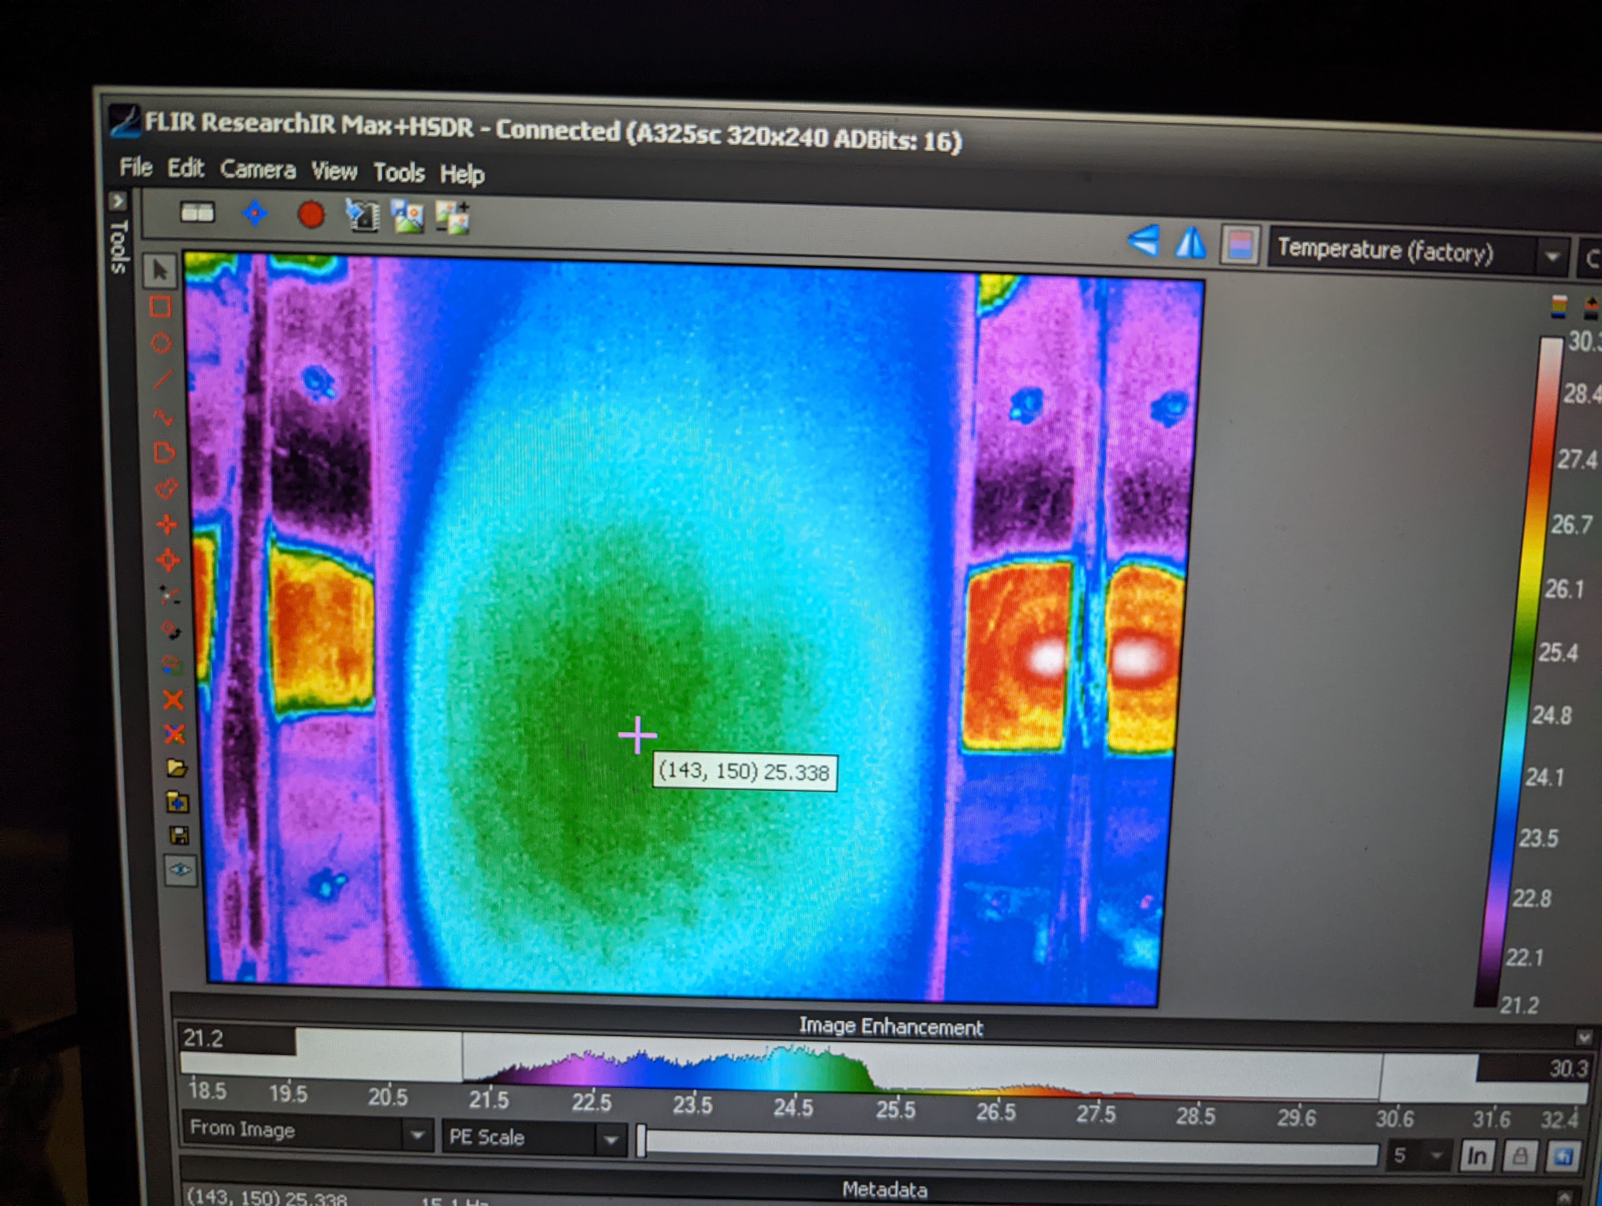Toggle the eye visibility icon in Tools
This screenshot has width=1602, height=1206.
coord(180,870)
